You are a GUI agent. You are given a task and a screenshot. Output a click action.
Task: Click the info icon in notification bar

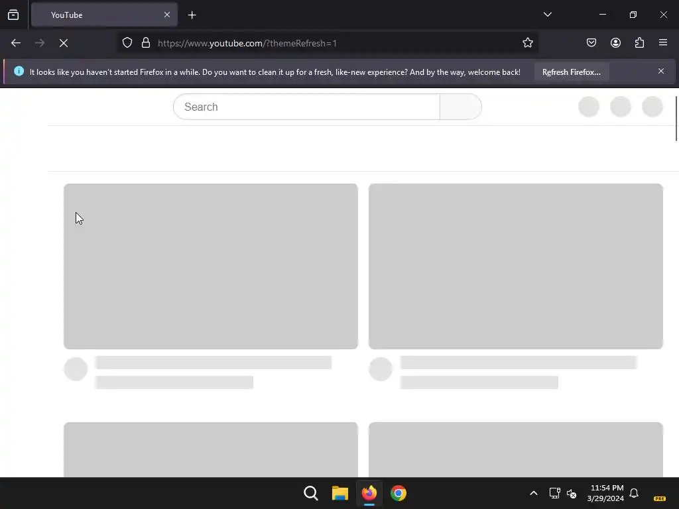coord(19,71)
